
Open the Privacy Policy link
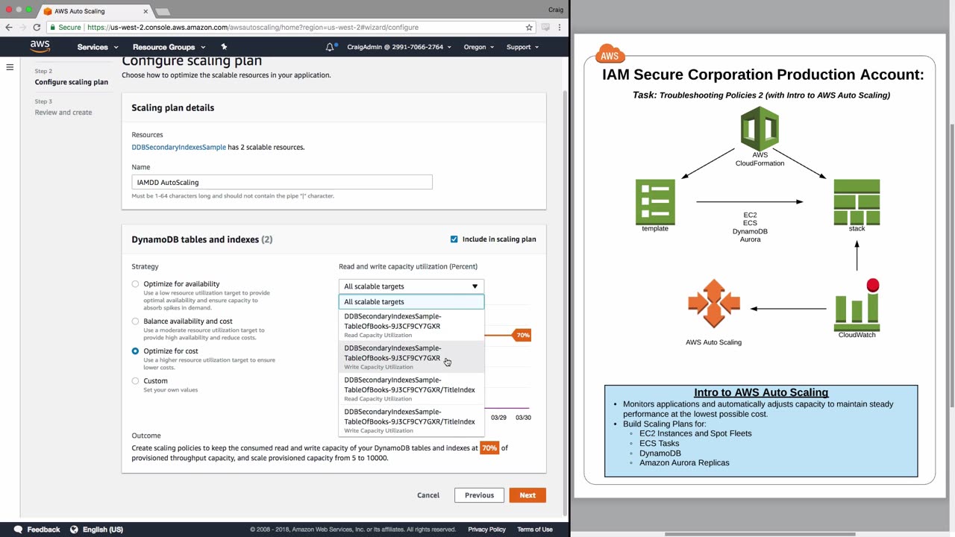[x=487, y=530]
